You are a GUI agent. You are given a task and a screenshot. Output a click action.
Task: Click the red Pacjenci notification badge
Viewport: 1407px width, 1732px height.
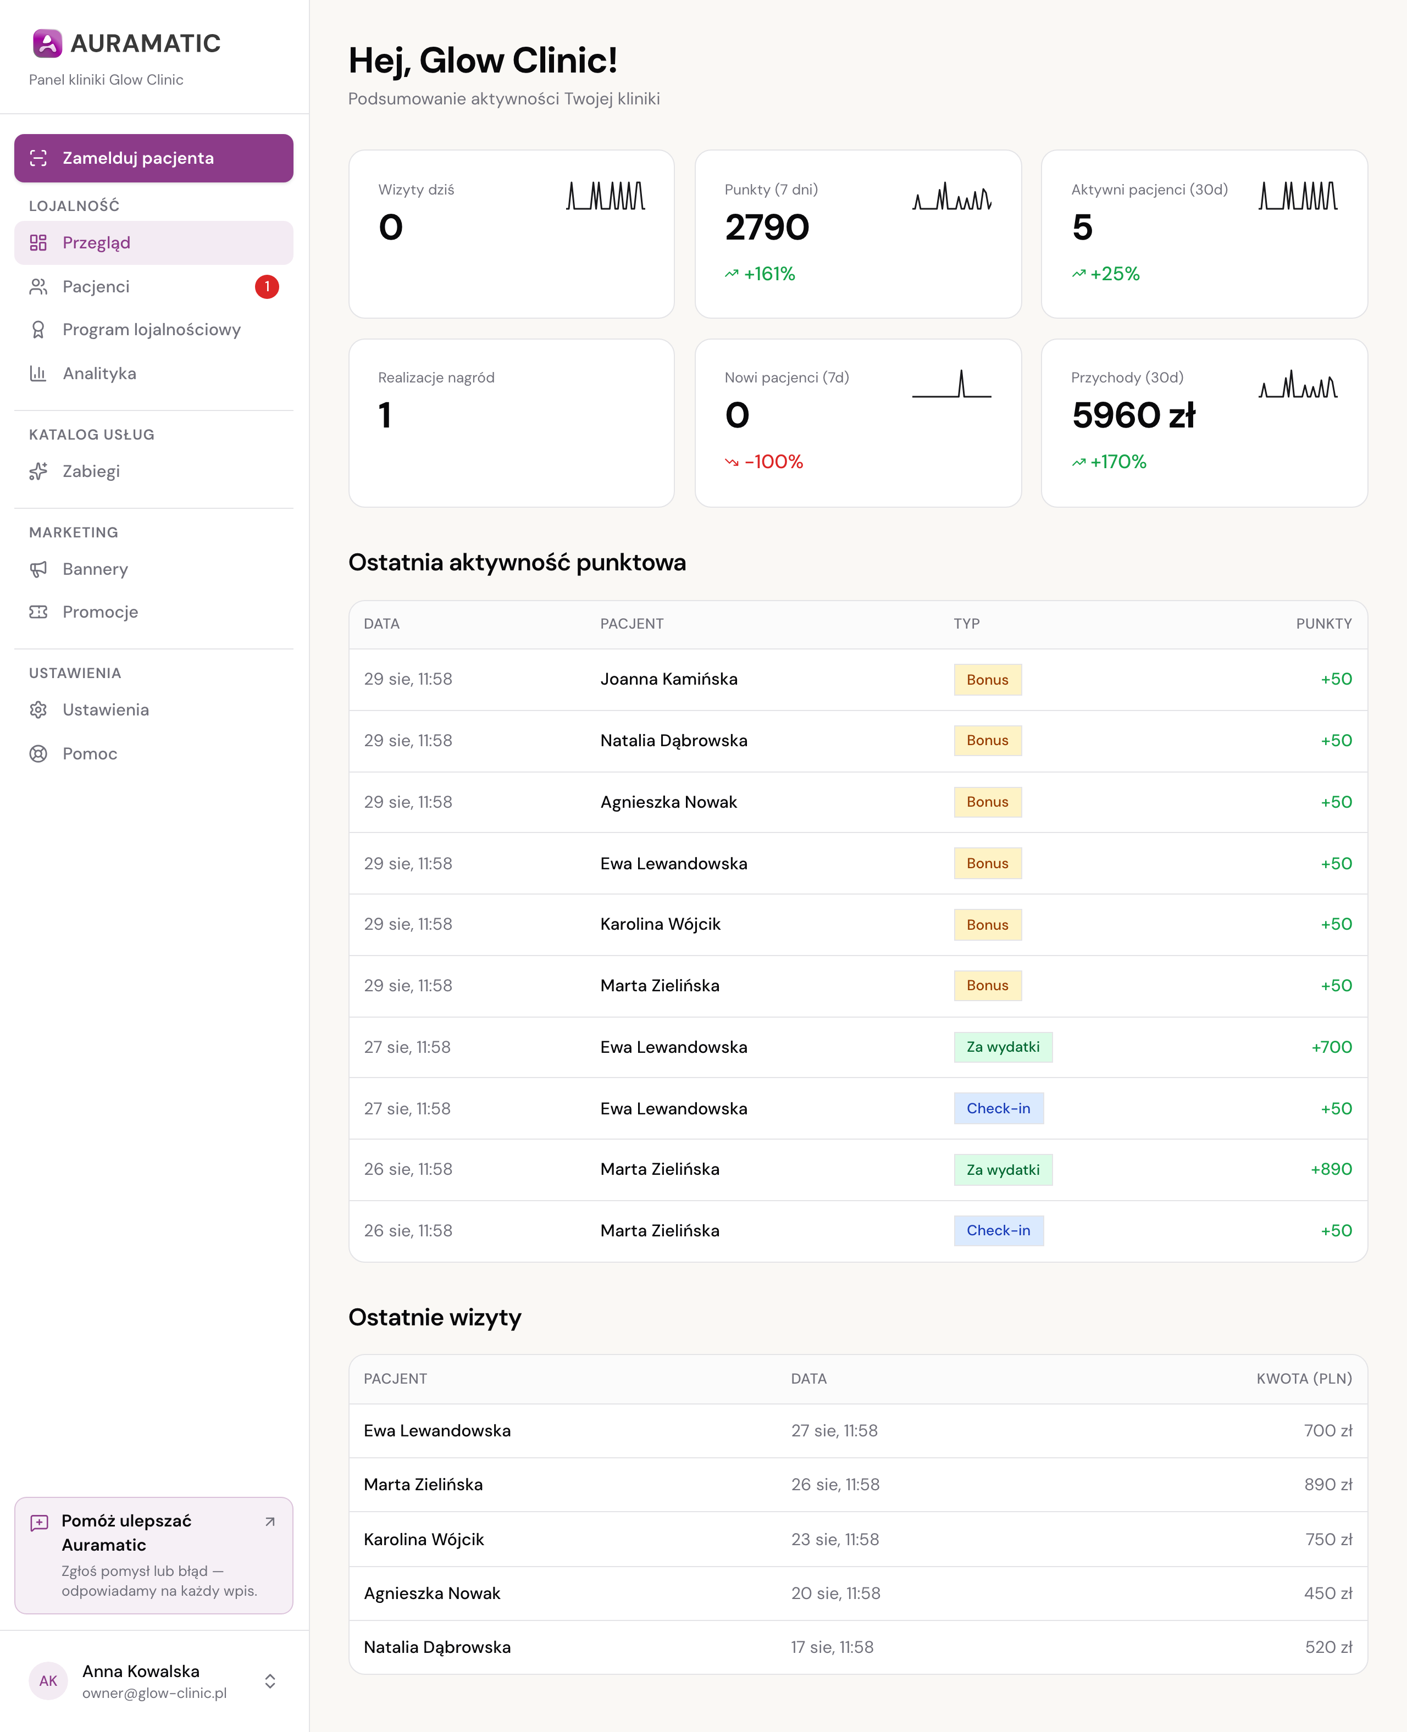pyautogui.click(x=267, y=287)
